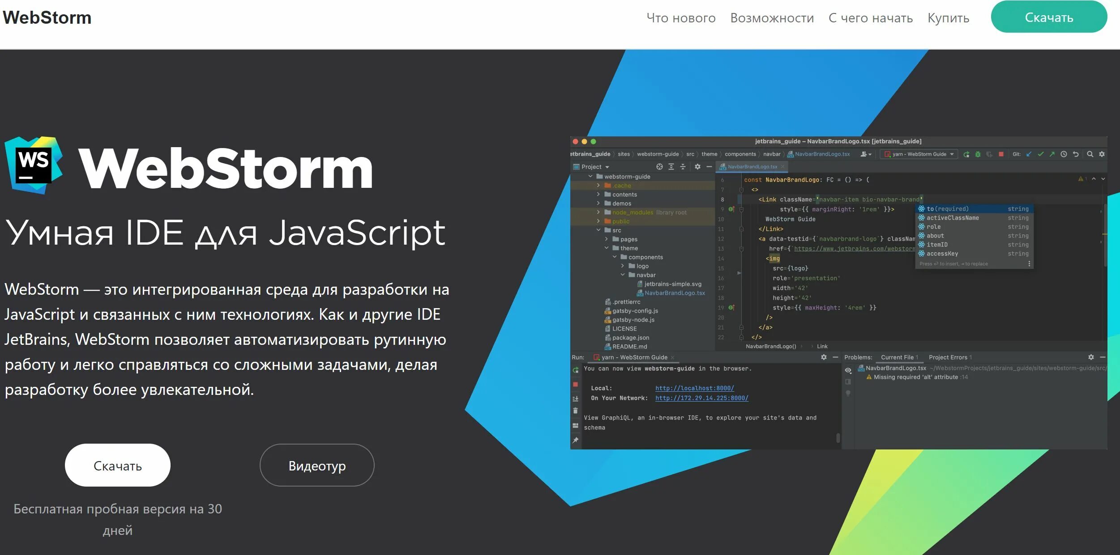Click the red stop icon in toolbar
Screen dimensions: 1120x555
(x=1001, y=154)
